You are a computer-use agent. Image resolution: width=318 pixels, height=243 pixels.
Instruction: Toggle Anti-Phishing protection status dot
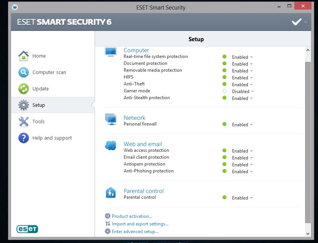pyautogui.click(x=224, y=171)
